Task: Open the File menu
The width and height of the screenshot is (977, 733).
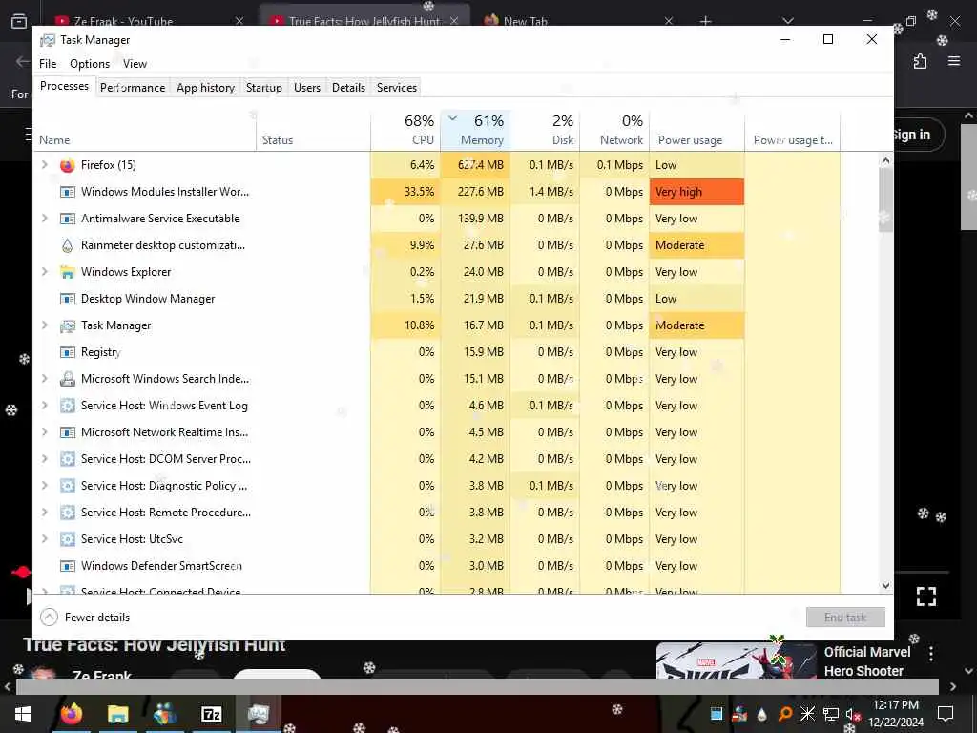Action: click(x=48, y=64)
